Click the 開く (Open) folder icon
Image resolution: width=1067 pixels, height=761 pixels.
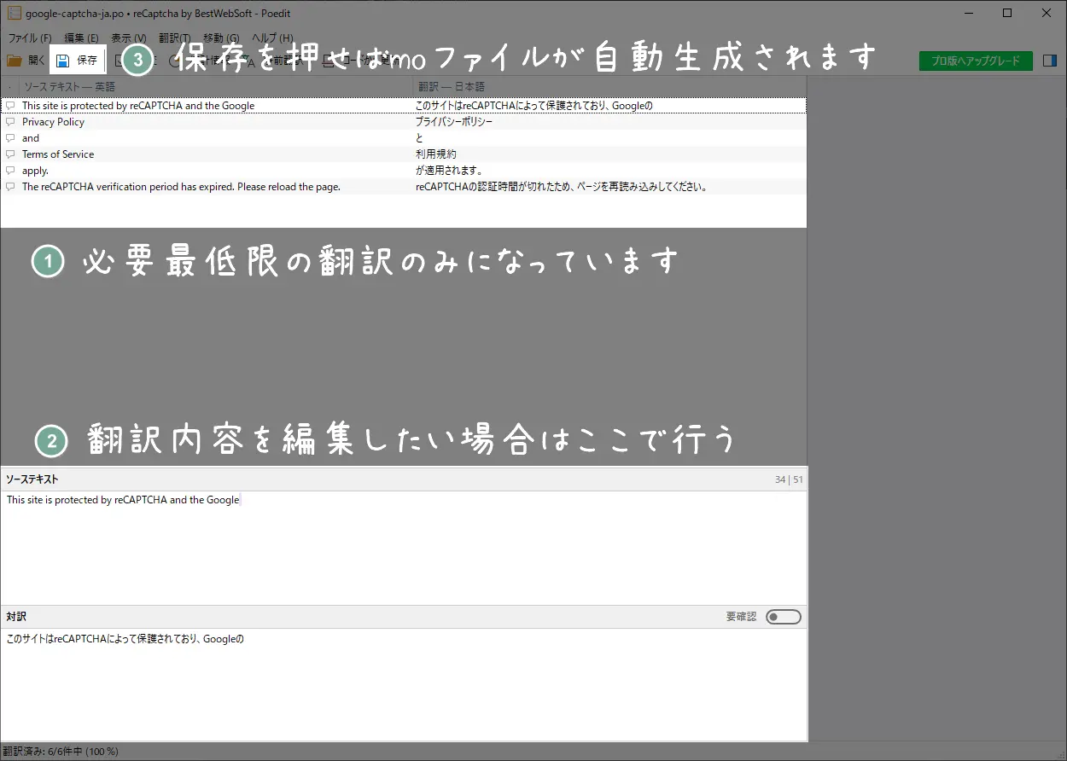(x=15, y=61)
